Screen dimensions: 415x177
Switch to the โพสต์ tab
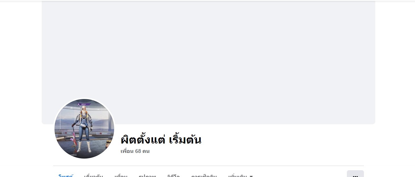(66, 175)
